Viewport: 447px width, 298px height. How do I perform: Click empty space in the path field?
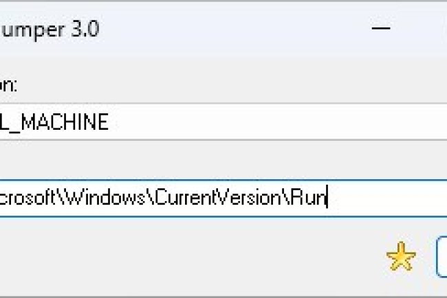pyautogui.click(x=392, y=198)
